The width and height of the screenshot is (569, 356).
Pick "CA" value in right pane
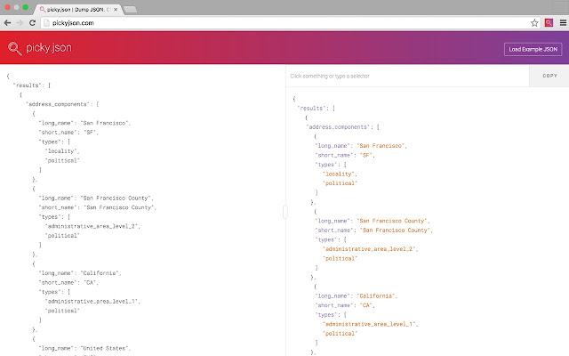point(366,305)
